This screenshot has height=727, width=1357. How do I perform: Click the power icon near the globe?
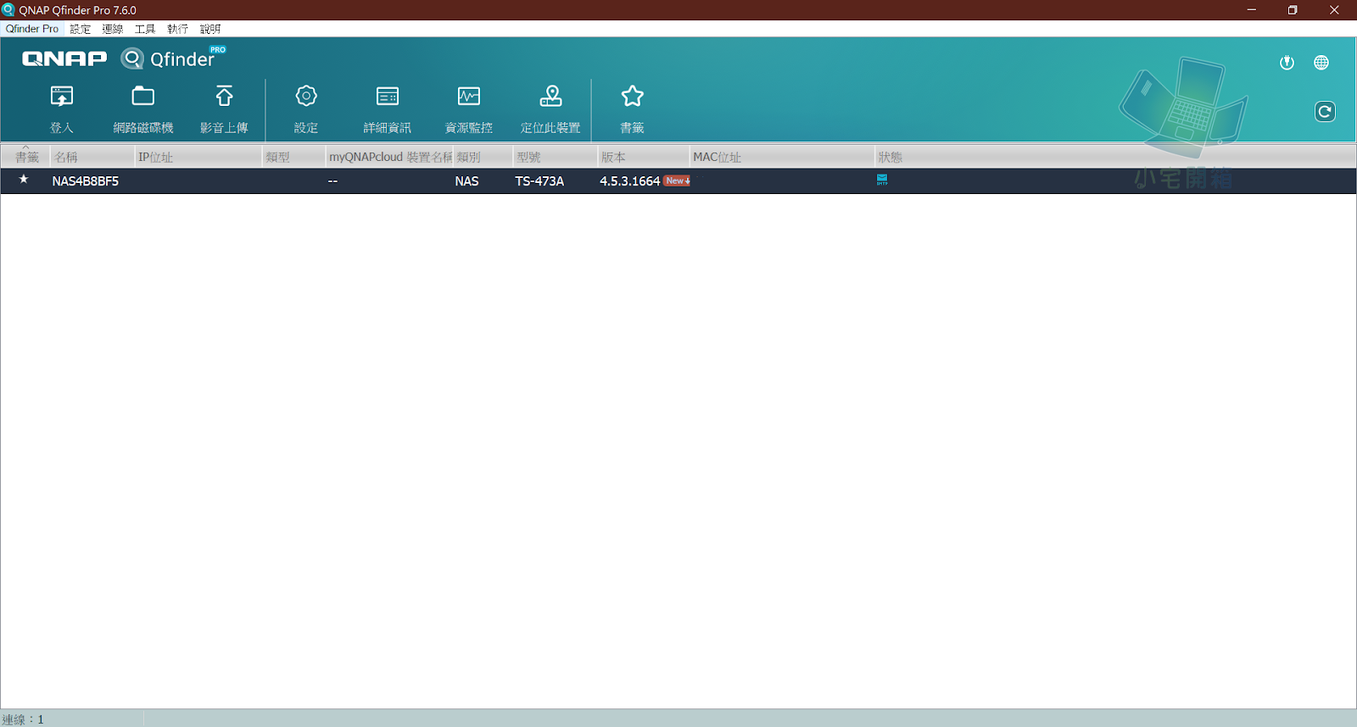coord(1287,62)
